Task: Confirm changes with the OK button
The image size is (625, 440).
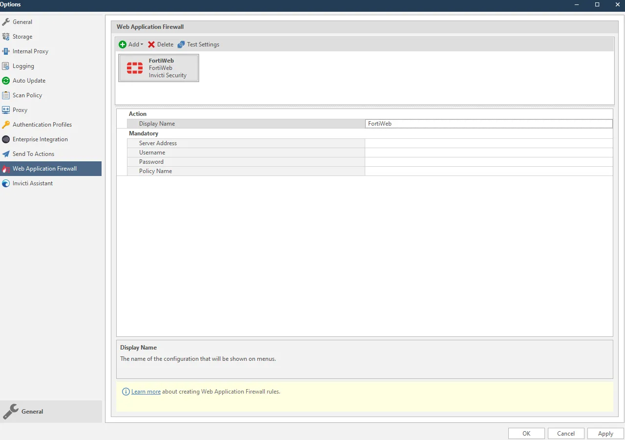Action: [526, 433]
